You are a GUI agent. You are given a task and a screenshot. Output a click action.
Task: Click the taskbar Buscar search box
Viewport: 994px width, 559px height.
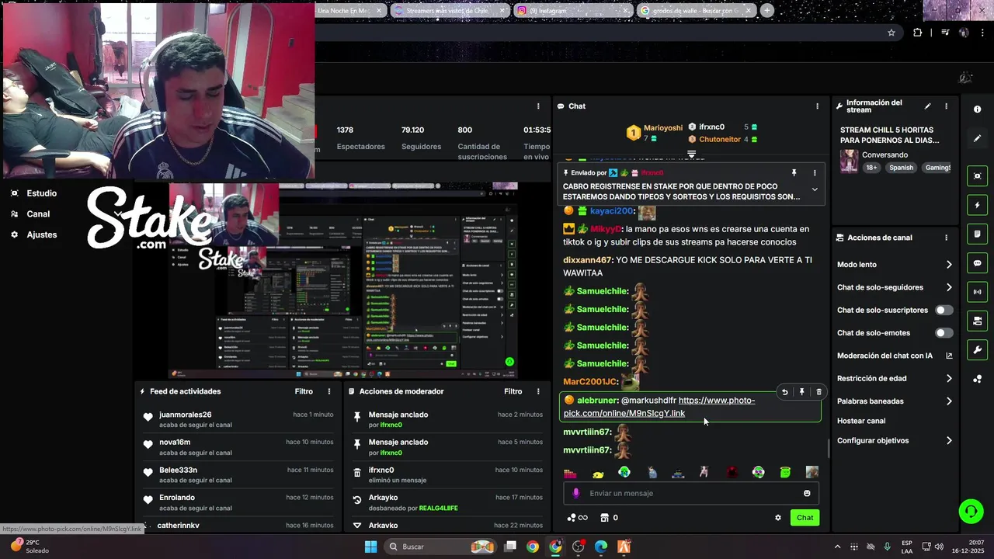440,547
